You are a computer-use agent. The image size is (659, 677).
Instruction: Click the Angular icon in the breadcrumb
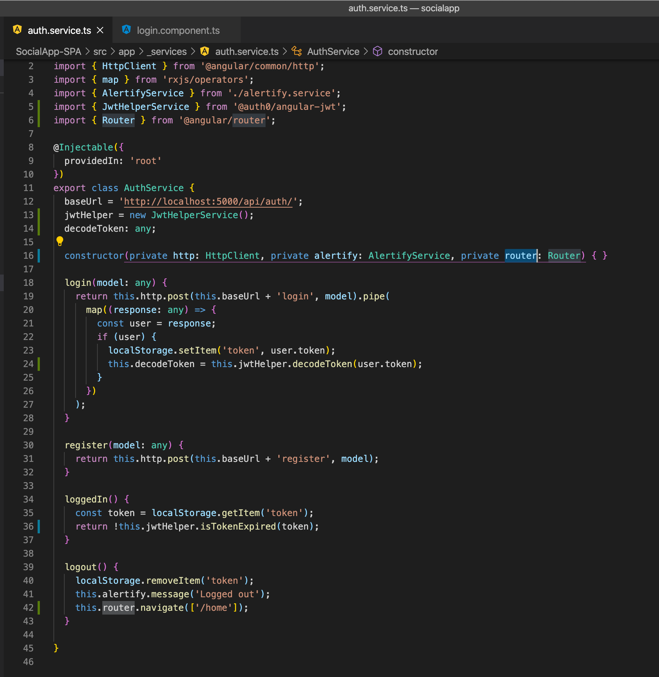pyautogui.click(x=205, y=51)
